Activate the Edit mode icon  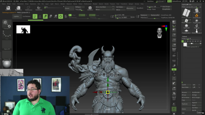click(x=35, y=16)
